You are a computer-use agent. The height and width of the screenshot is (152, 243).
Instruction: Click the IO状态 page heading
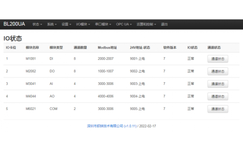click(13, 39)
